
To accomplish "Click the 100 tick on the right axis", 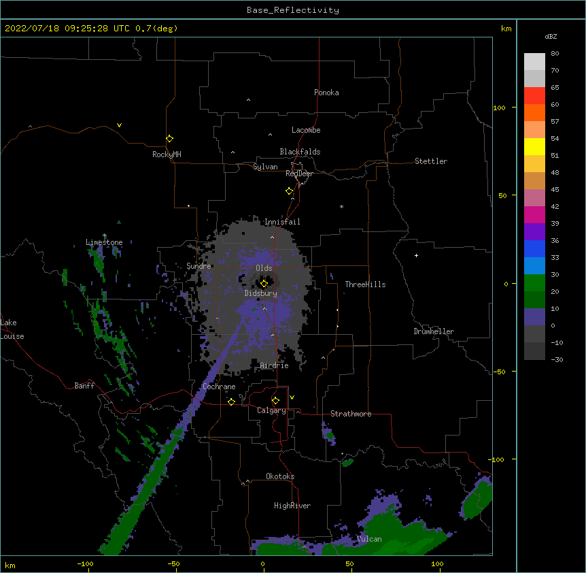I will 499,108.
